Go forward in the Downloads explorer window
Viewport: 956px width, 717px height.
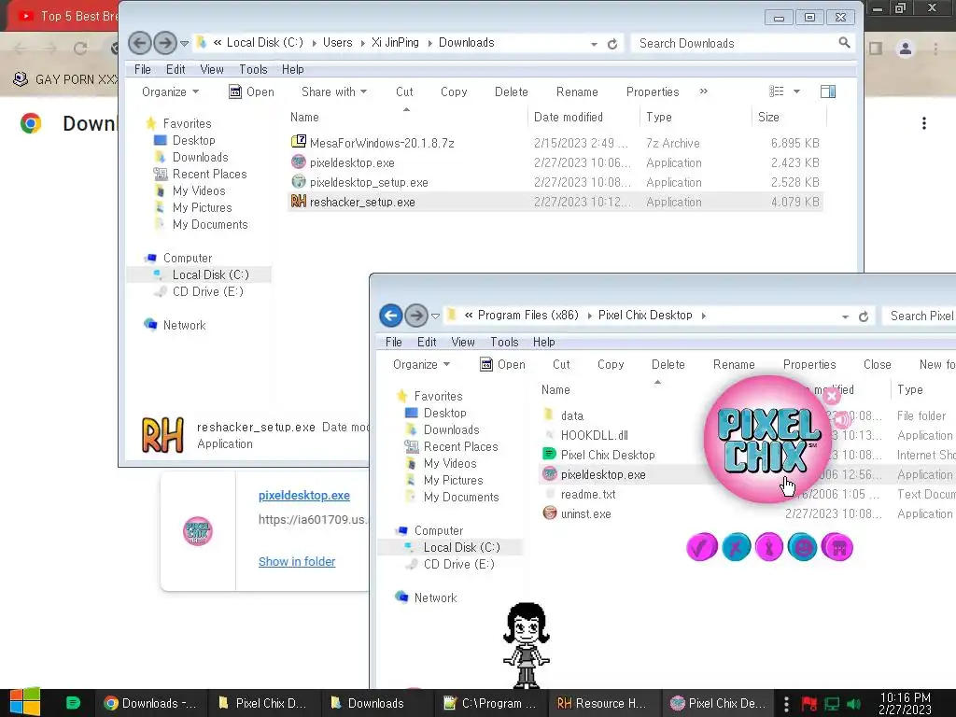tap(164, 43)
